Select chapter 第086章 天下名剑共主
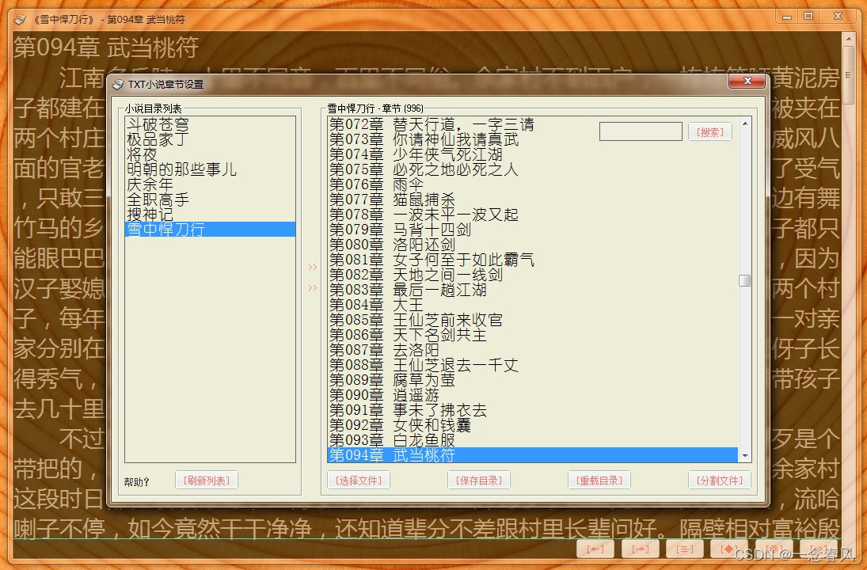Image resolution: width=867 pixels, height=570 pixels. 533,335
